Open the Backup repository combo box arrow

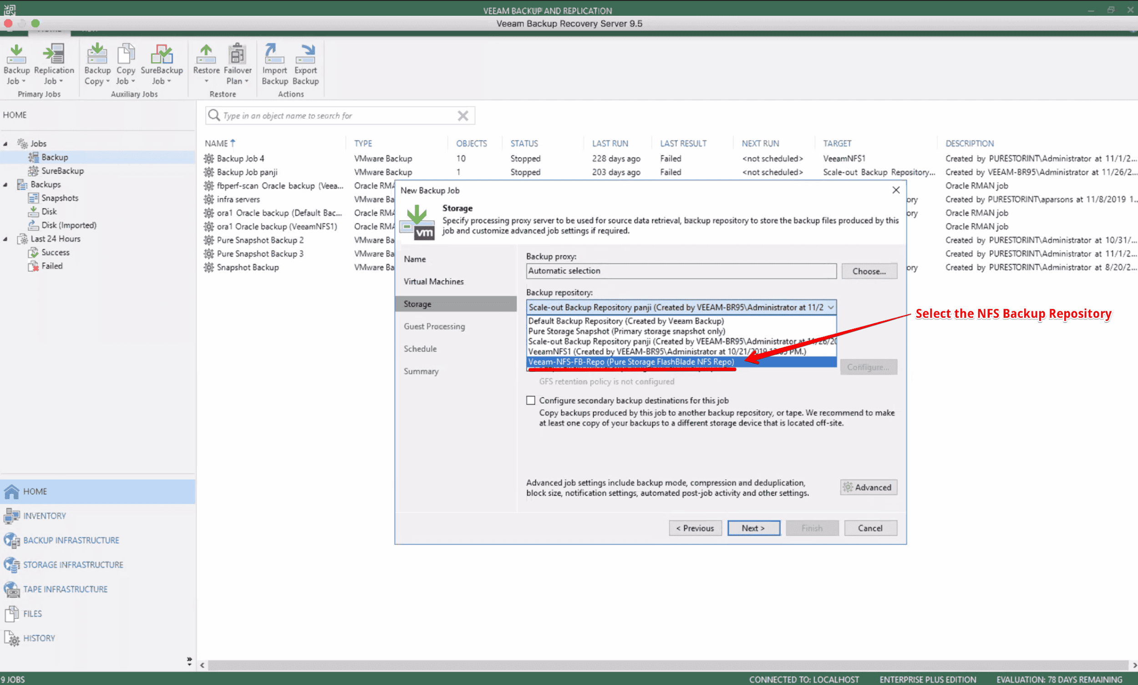(x=831, y=307)
